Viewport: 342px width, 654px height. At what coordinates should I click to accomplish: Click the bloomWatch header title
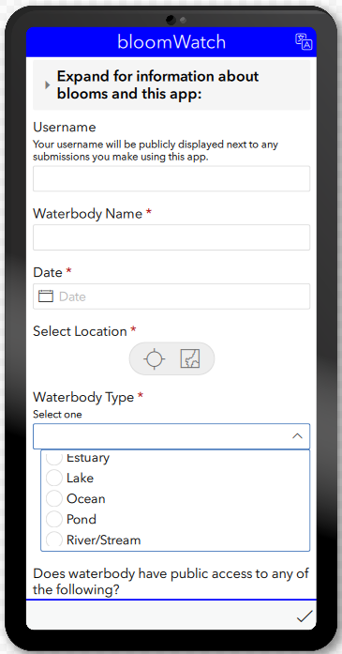171,42
